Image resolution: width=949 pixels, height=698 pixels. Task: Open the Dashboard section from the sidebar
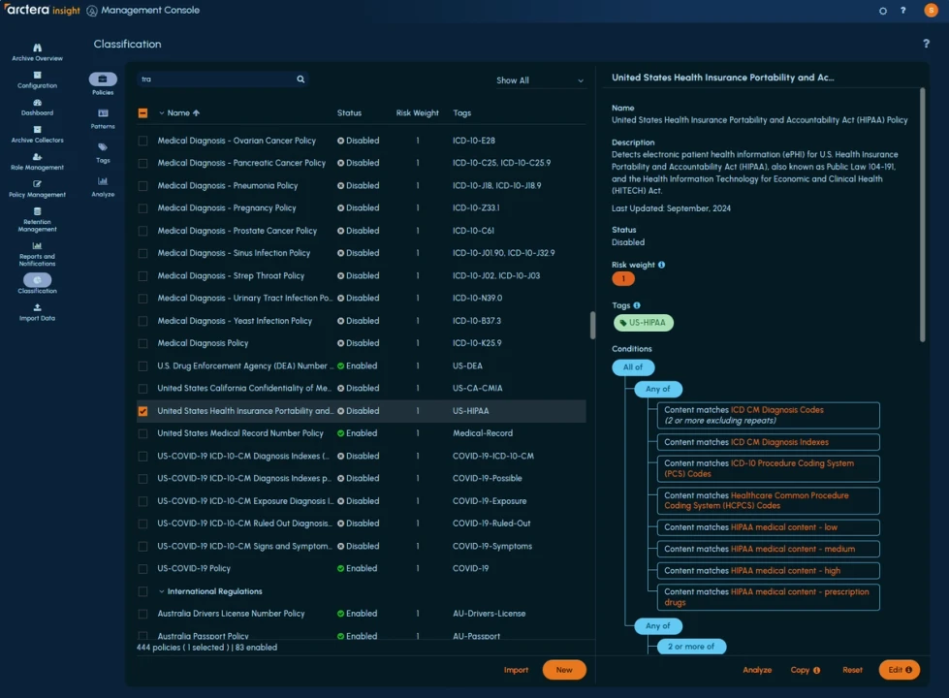click(x=36, y=106)
